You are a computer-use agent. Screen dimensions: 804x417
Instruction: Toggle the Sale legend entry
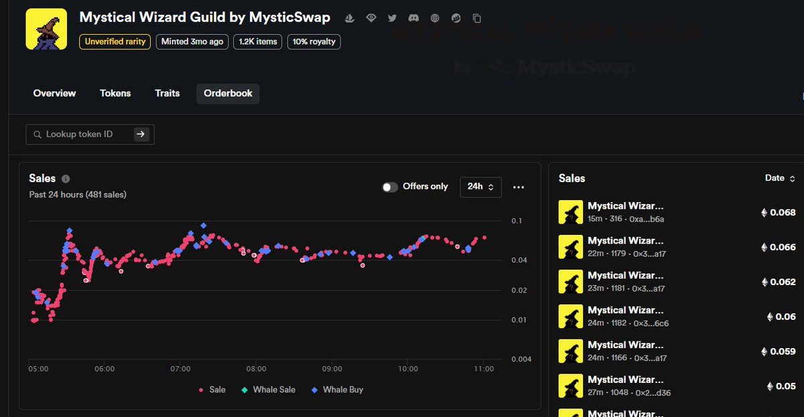click(212, 390)
